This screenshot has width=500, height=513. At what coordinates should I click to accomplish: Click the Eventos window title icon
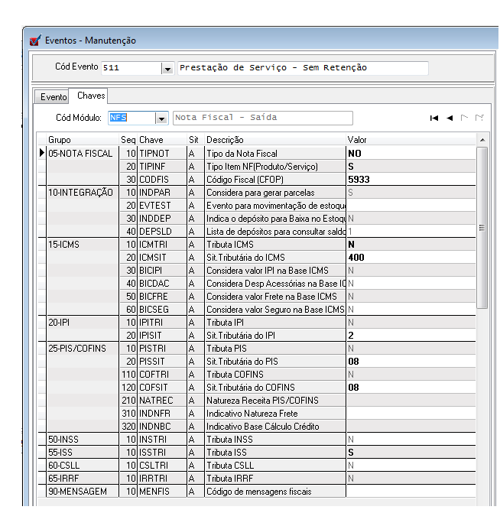point(35,41)
